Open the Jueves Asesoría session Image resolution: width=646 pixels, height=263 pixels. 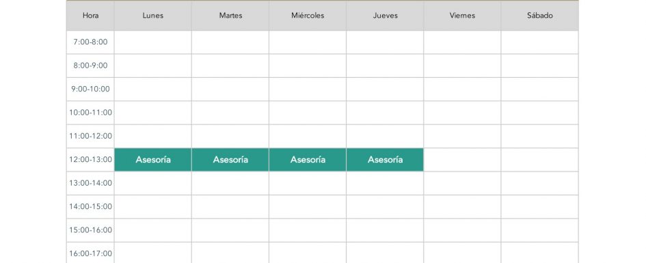coord(386,160)
